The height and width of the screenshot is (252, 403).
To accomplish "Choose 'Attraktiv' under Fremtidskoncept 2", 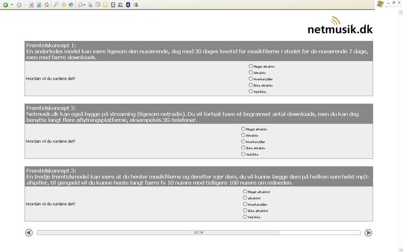I will [244, 135].
